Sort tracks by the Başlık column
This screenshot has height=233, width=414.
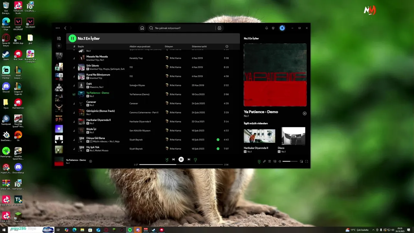[81, 47]
